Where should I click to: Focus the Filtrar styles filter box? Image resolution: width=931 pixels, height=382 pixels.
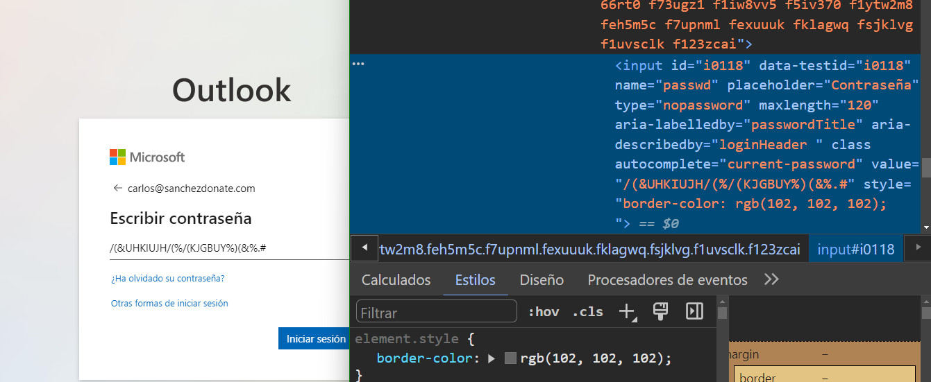tap(436, 312)
